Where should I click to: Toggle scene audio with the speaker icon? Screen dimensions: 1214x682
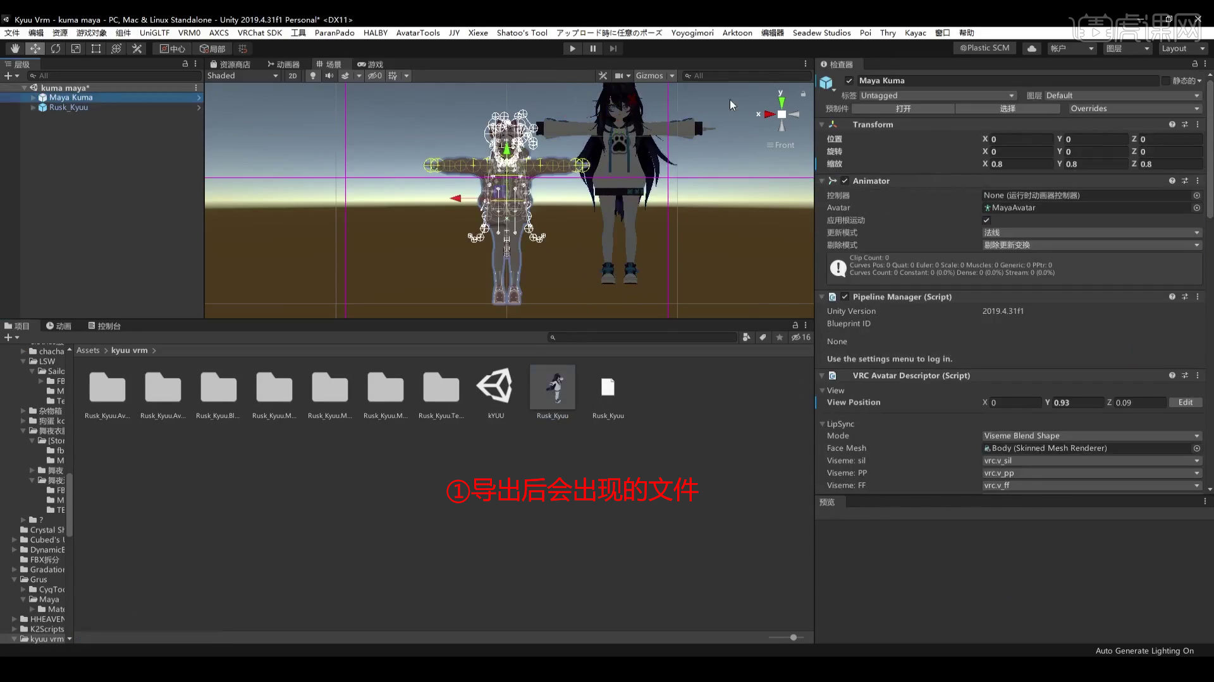click(329, 75)
